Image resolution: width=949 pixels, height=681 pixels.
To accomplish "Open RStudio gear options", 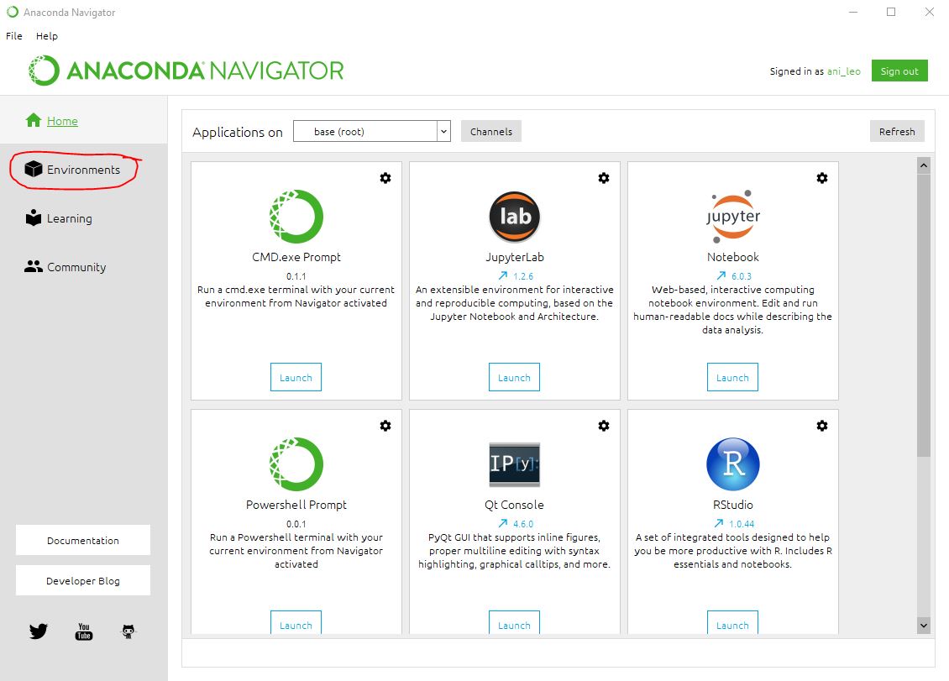I will (822, 426).
